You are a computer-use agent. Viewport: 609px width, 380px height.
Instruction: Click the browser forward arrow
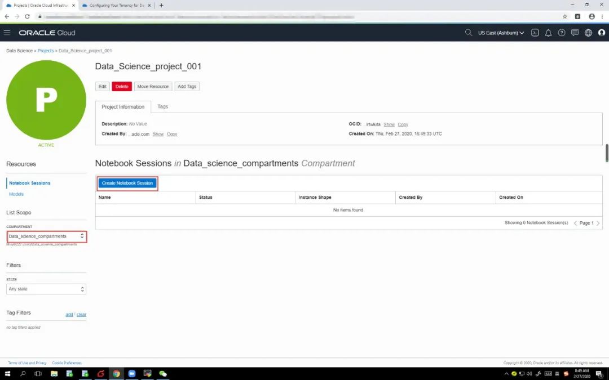click(17, 17)
